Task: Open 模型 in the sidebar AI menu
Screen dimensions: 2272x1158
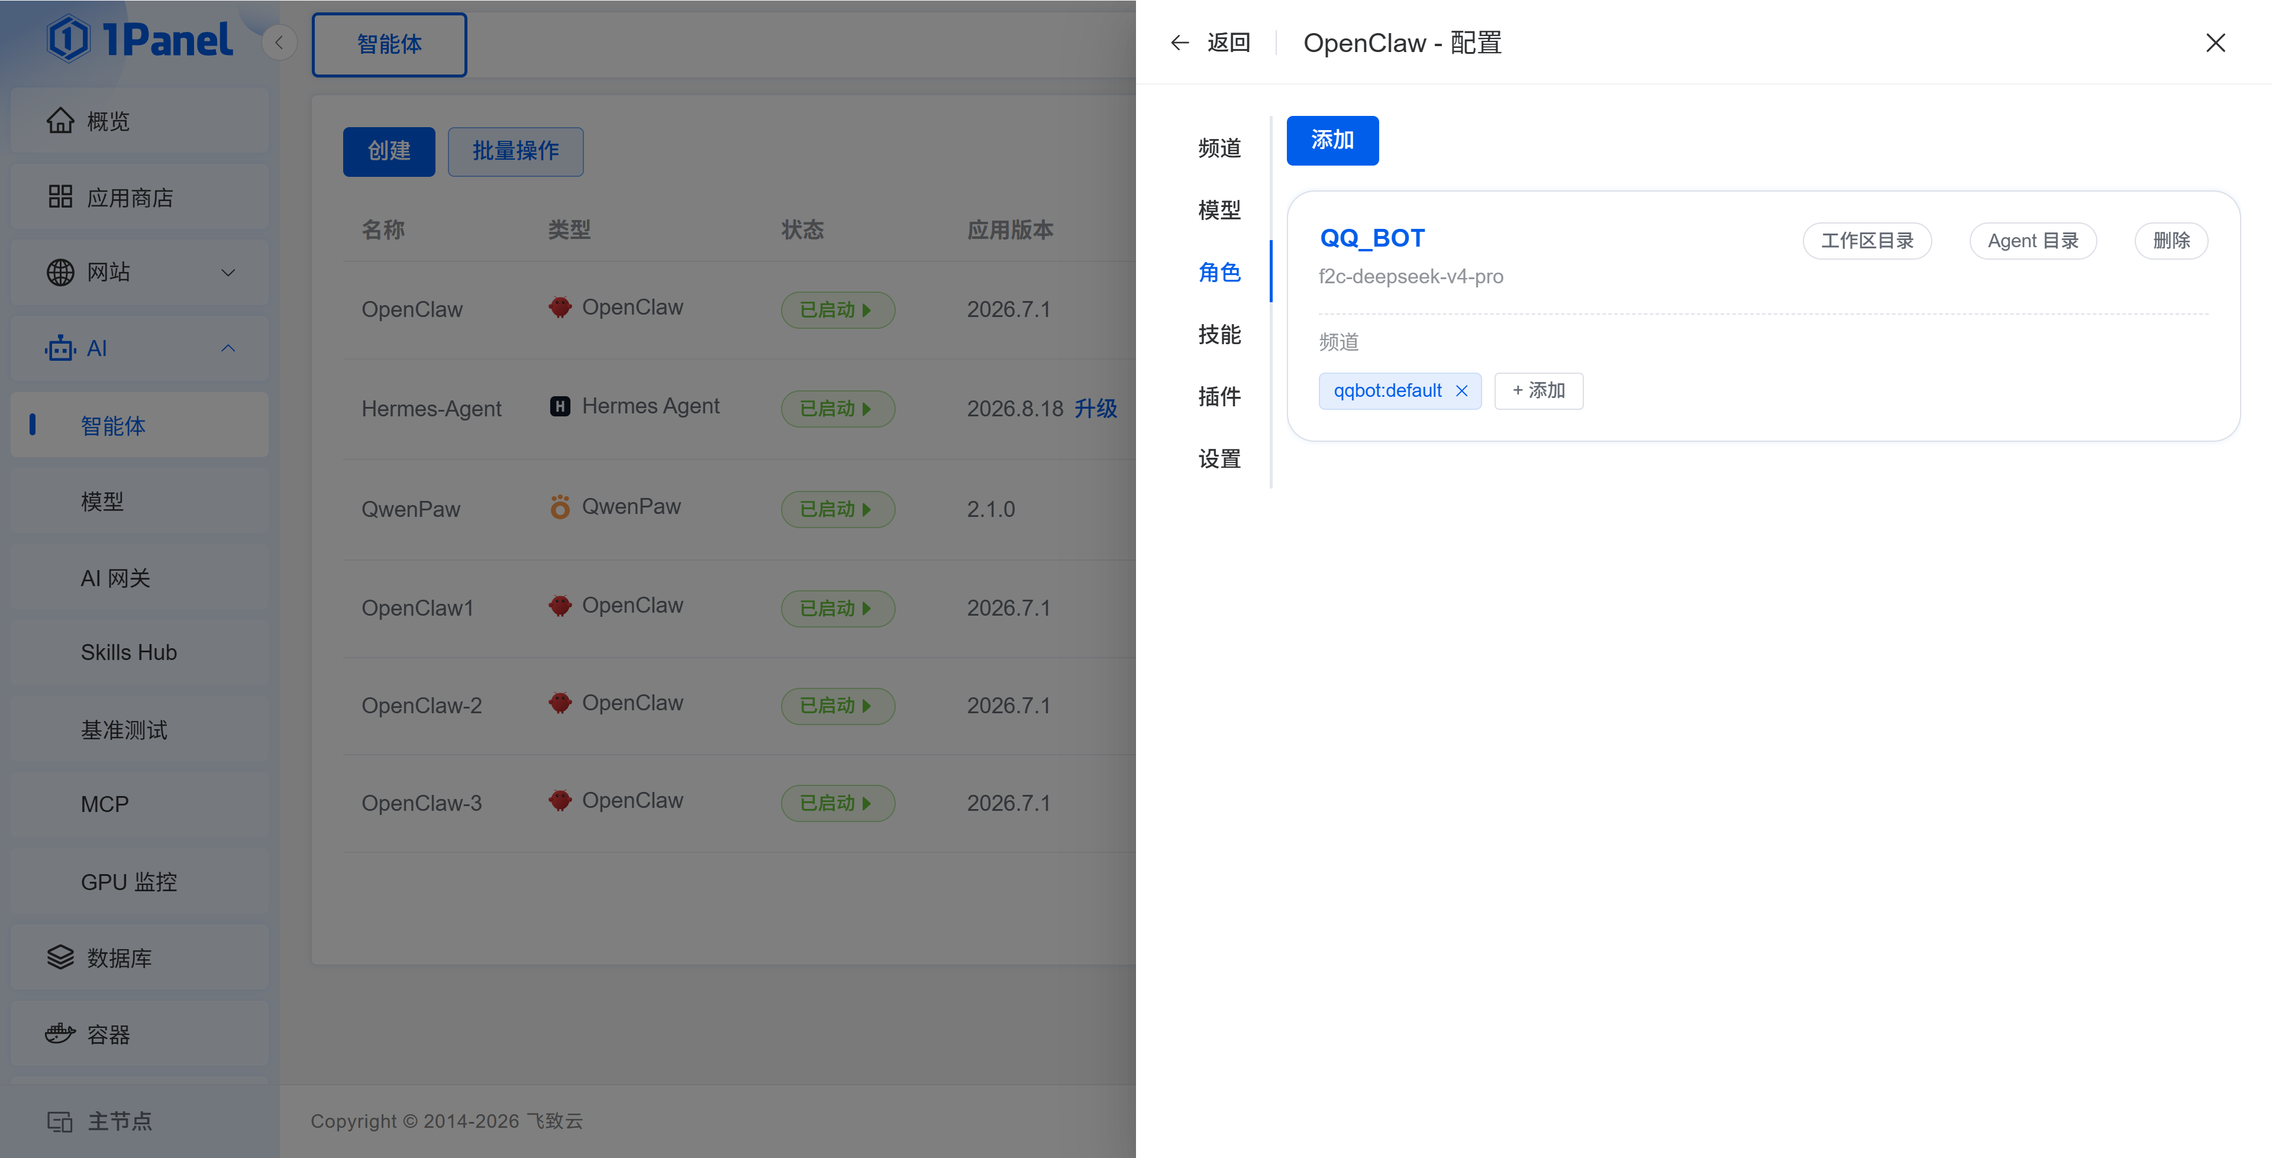Action: (140, 502)
